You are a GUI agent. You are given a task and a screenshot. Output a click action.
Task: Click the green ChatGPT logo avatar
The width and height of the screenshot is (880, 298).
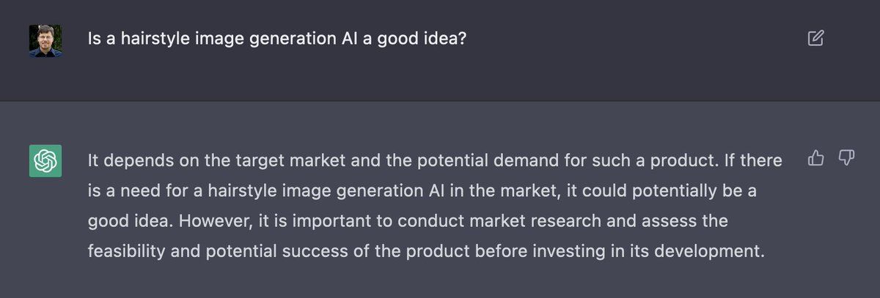45,160
